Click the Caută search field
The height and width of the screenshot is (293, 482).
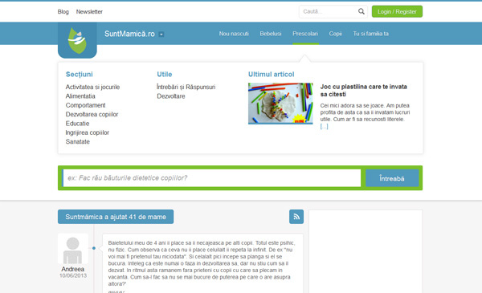[x=328, y=11]
